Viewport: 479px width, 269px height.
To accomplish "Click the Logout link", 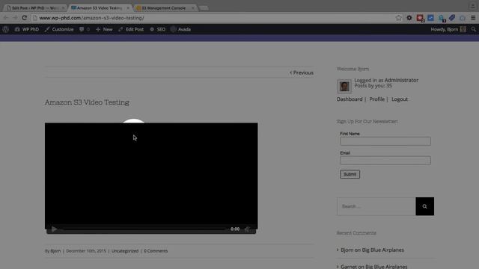I will (400, 99).
